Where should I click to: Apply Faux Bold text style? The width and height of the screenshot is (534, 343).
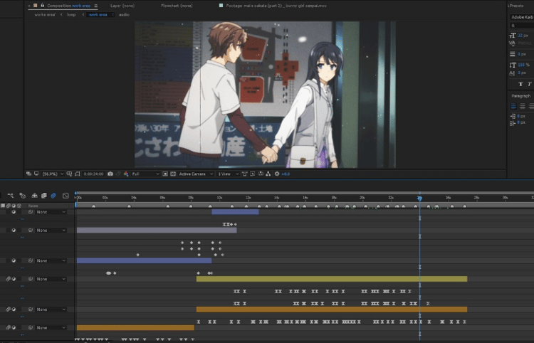pyautogui.click(x=520, y=84)
